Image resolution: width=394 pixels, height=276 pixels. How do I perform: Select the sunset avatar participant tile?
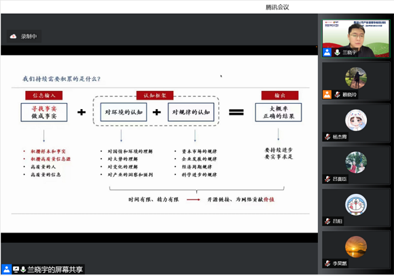(x=356, y=250)
